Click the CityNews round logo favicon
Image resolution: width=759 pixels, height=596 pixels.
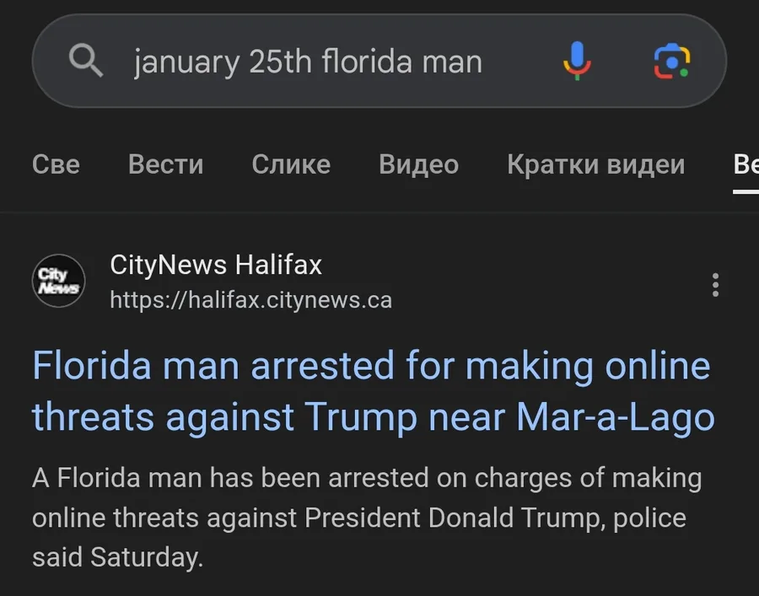[x=58, y=281]
